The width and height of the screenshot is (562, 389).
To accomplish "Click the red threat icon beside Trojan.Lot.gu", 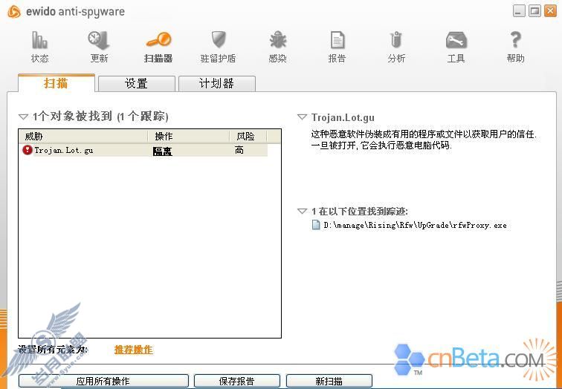I will 28,150.
